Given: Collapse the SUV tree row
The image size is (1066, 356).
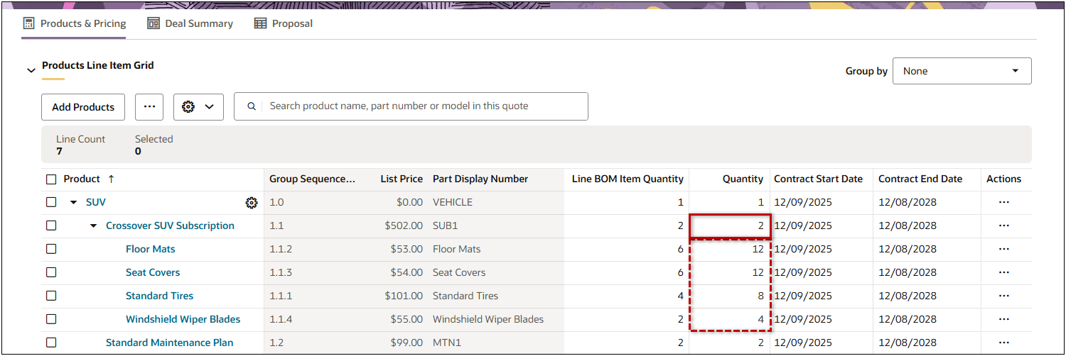Looking at the screenshot, I should [73, 203].
